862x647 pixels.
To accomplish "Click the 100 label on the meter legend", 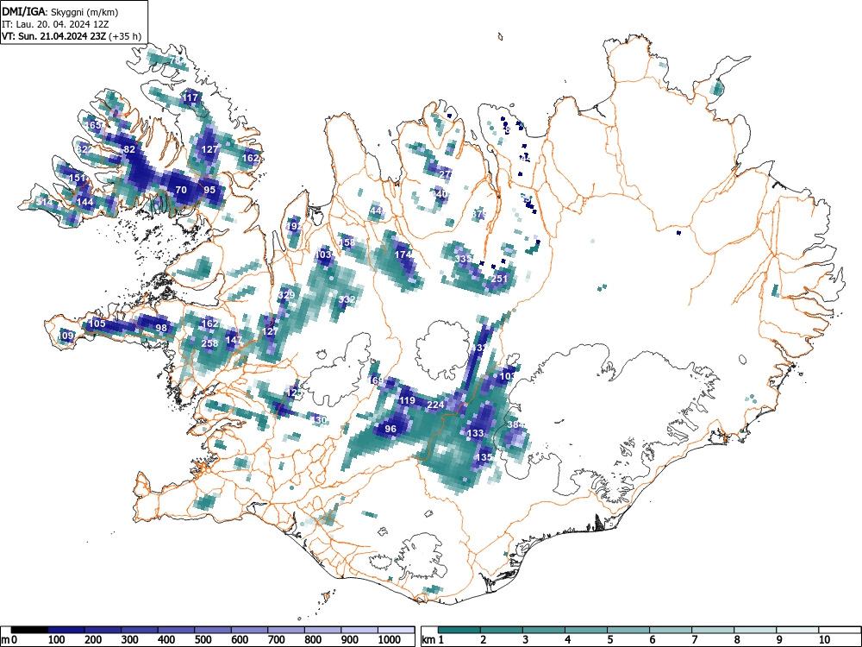I will (x=57, y=640).
